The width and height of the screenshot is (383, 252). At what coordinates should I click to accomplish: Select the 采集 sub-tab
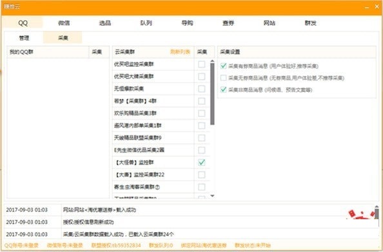pos(63,38)
